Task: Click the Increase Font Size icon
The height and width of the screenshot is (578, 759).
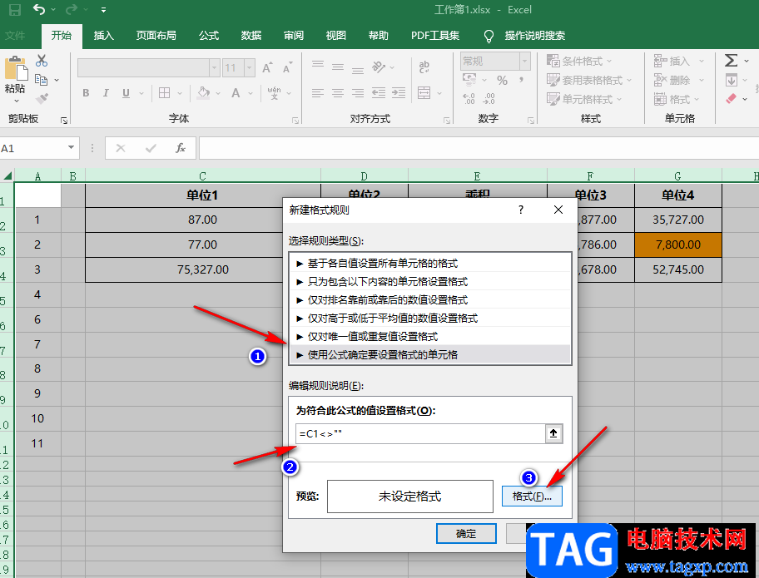Action: (267, 67)
